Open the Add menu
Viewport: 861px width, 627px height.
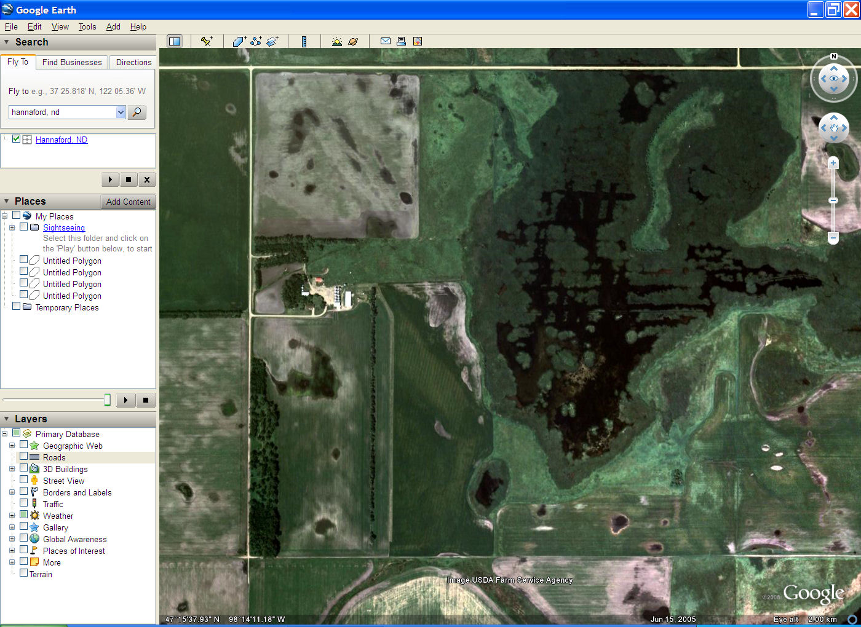113,26
